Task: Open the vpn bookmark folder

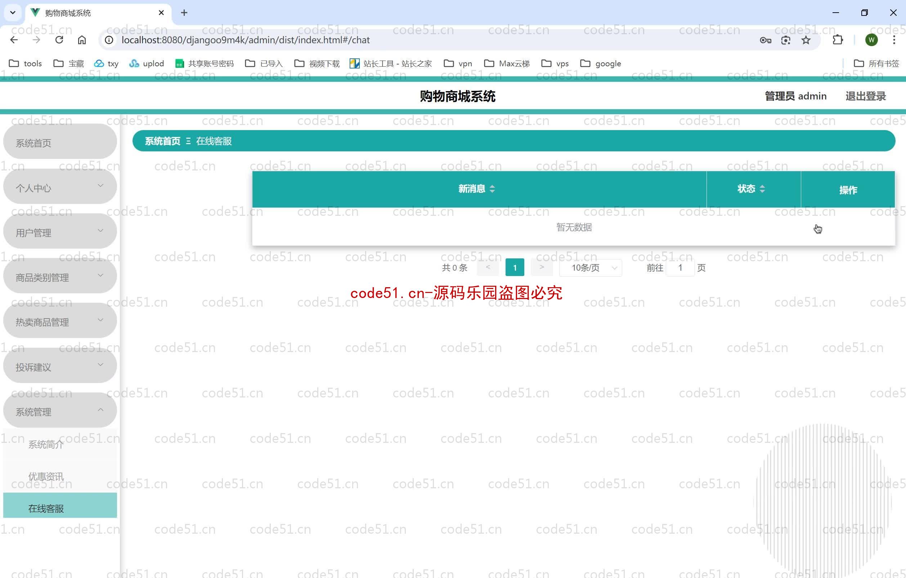Action: 458,63
